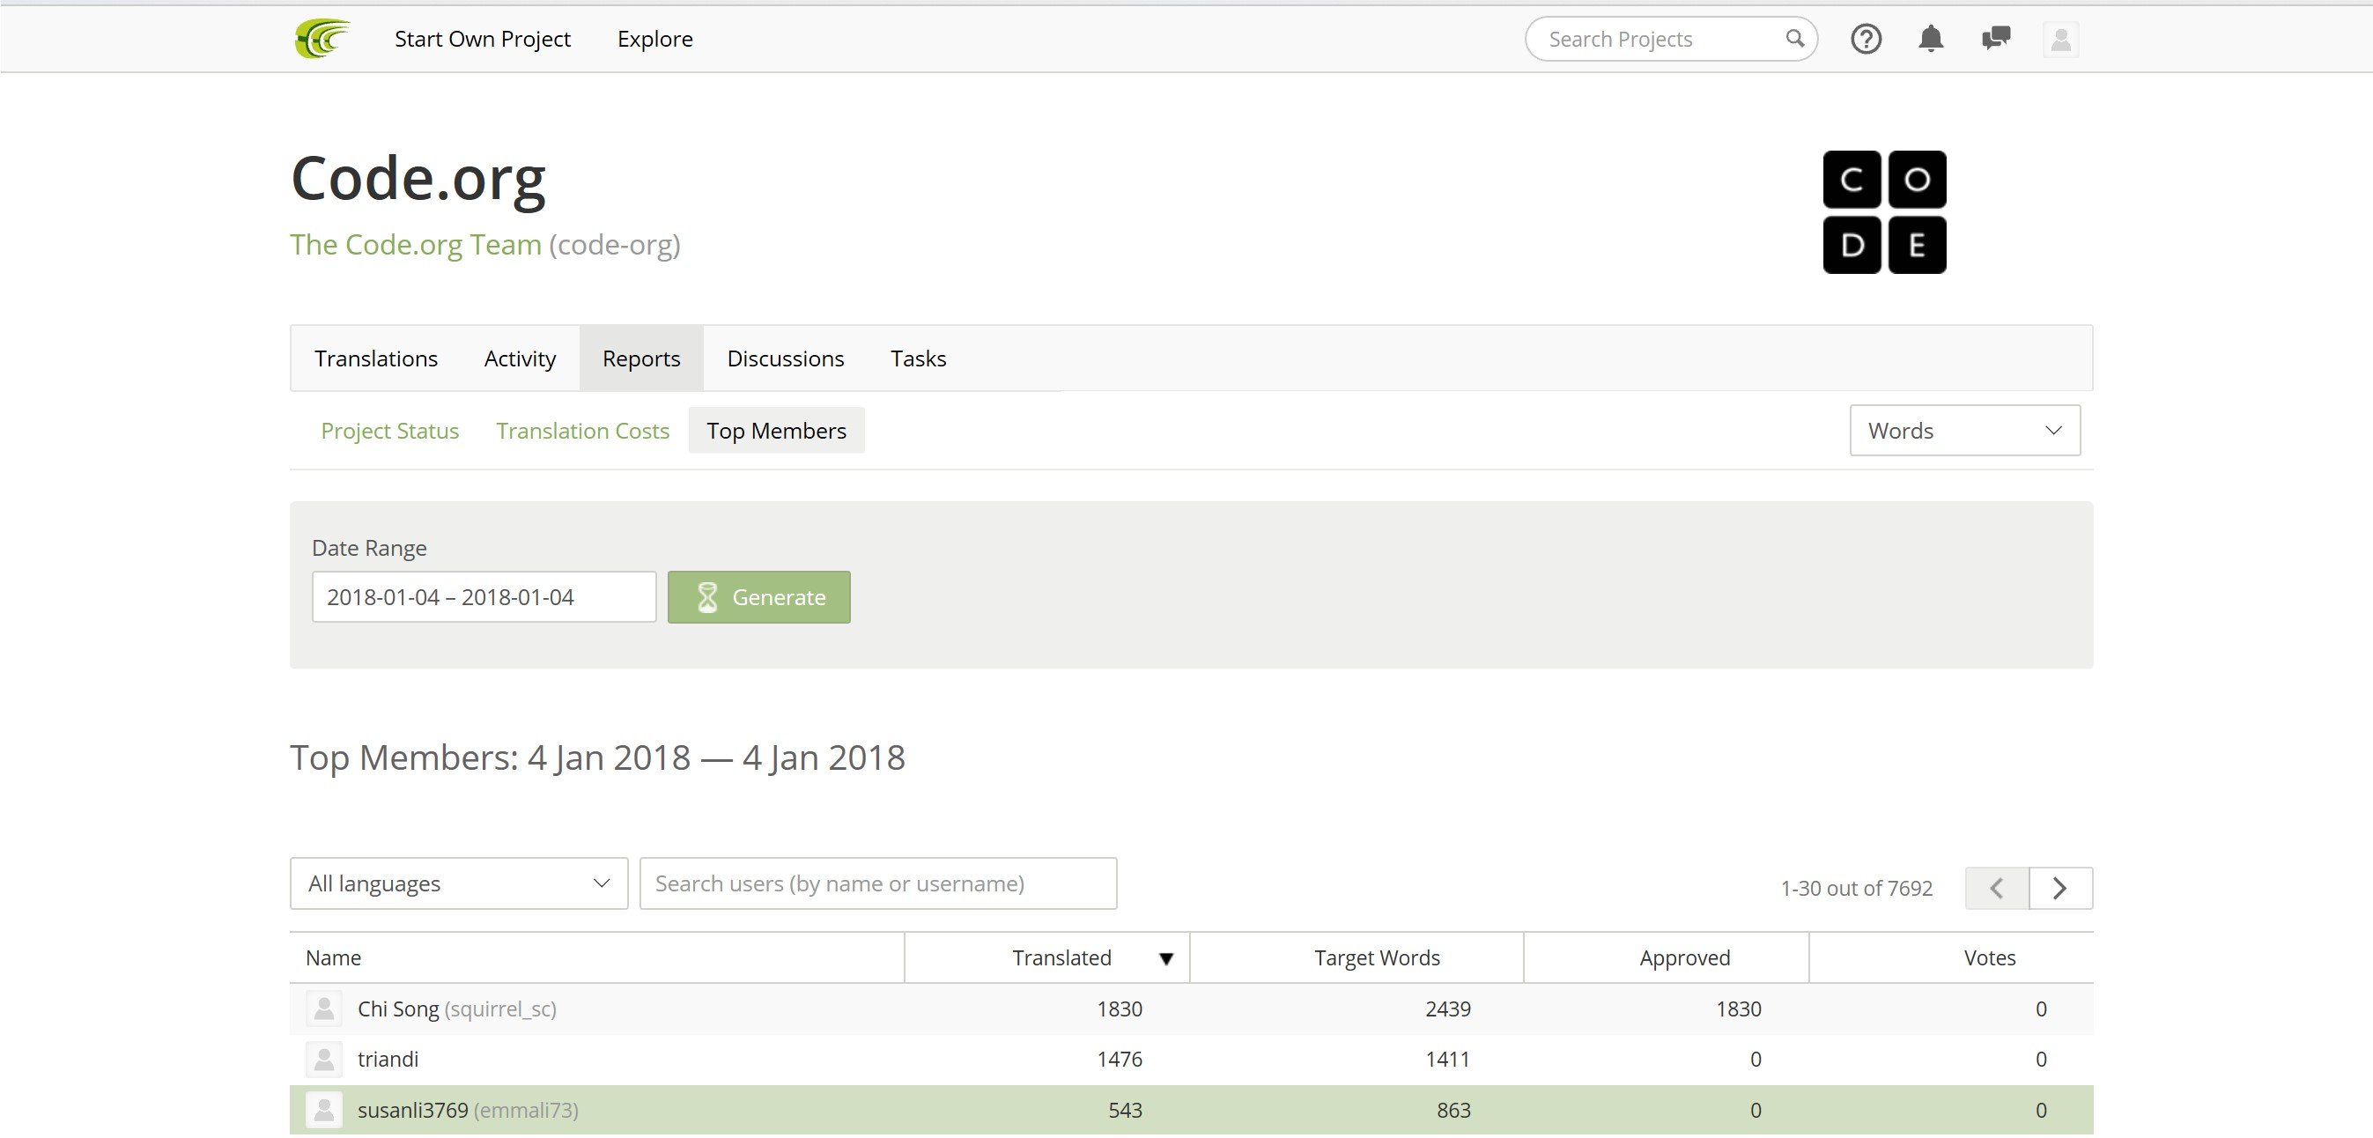Click the Code.org project logo

point(1884,212)
